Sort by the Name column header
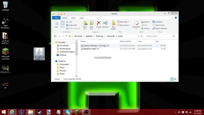The width and height of the screenshot is (204, 115). tap(83, 41)
